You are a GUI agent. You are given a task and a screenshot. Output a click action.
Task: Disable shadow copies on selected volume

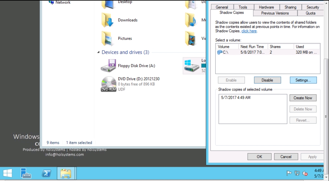click(x=267, y=80)
